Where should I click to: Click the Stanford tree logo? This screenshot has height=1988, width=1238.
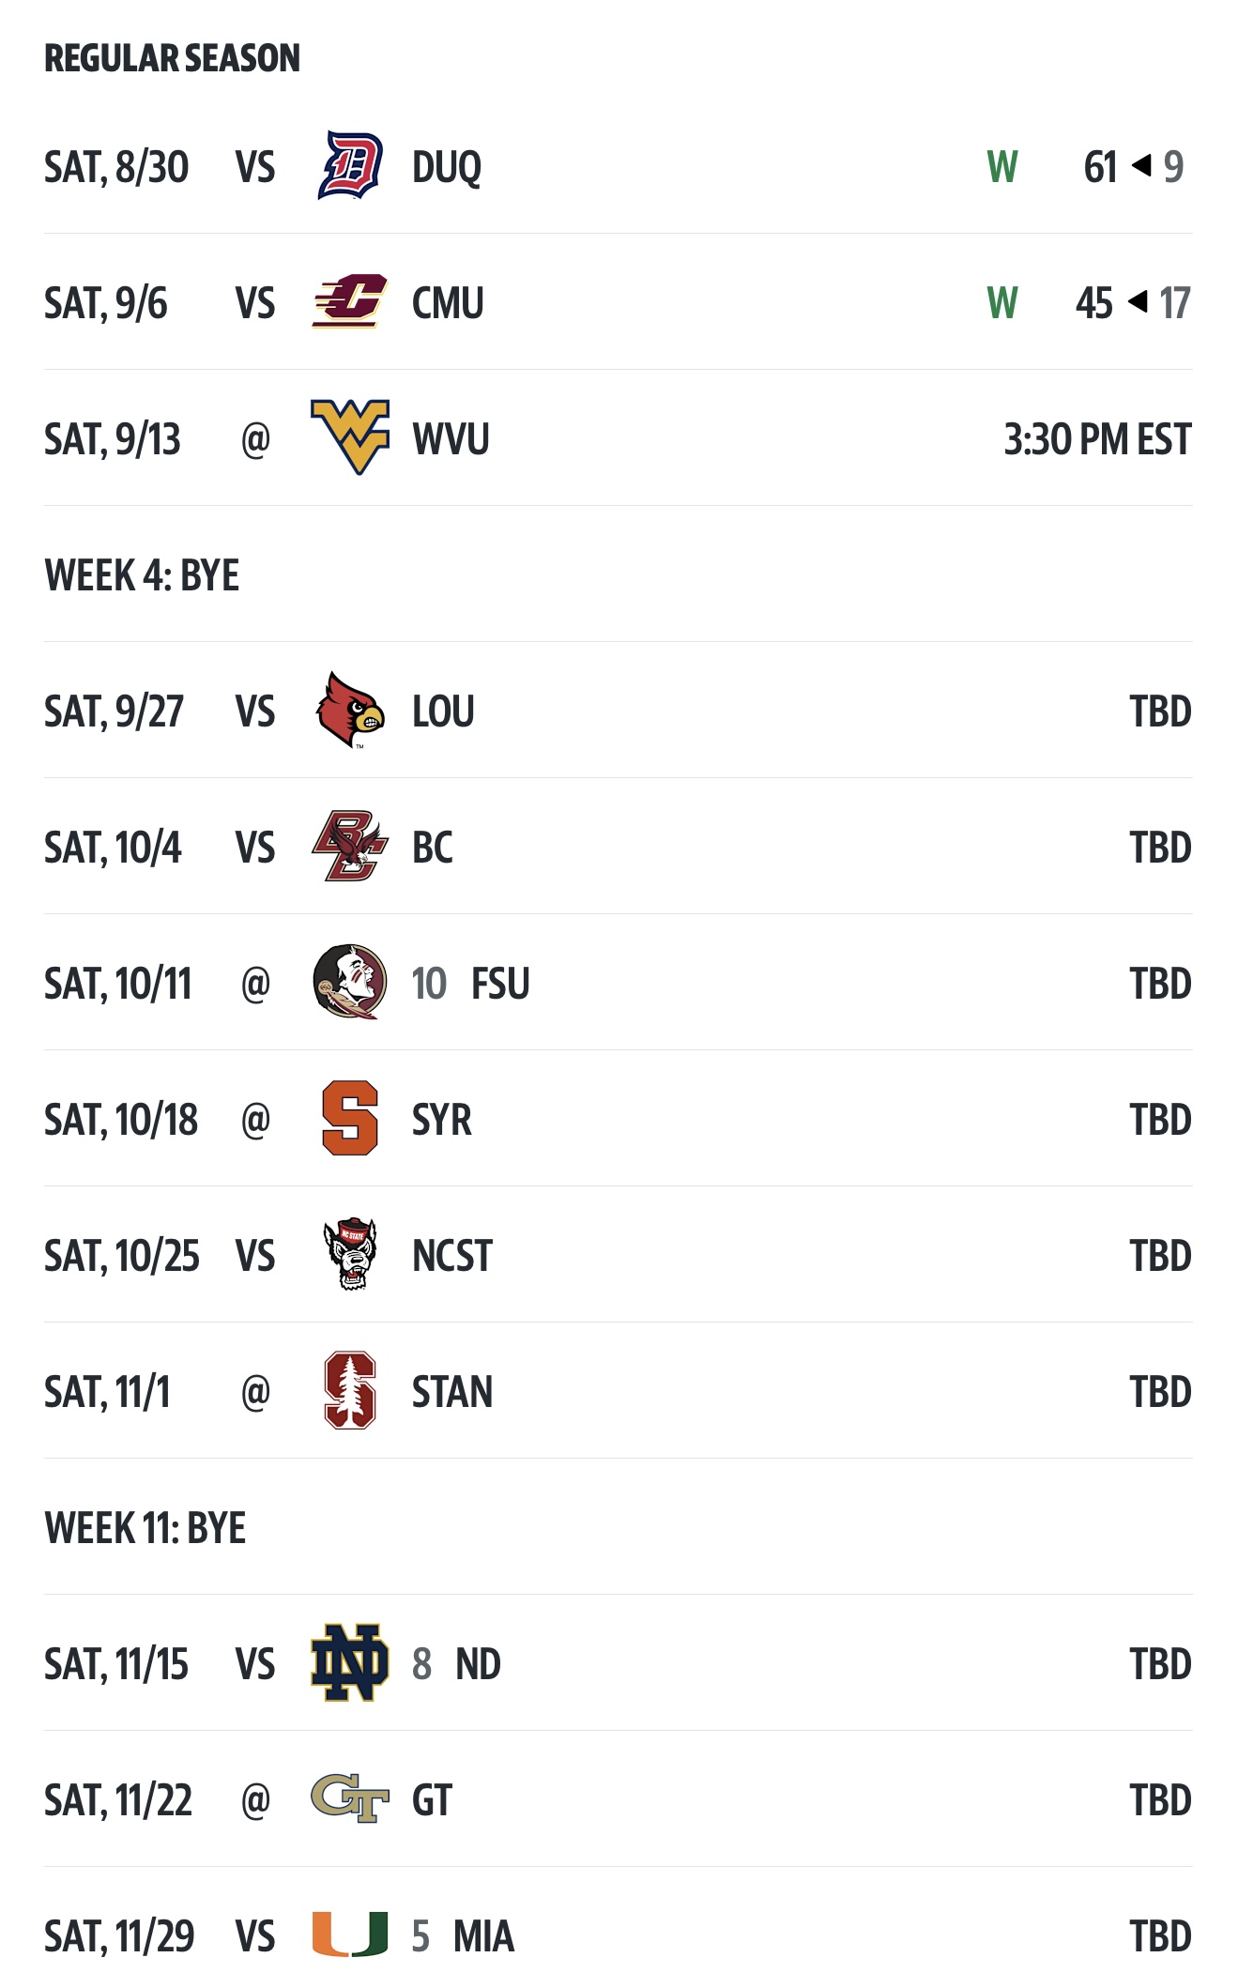tap(349, 1390)
